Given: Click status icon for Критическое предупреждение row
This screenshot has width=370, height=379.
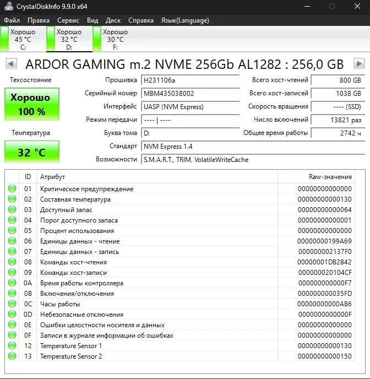Looking at the screenshot, I should [12, 188].
